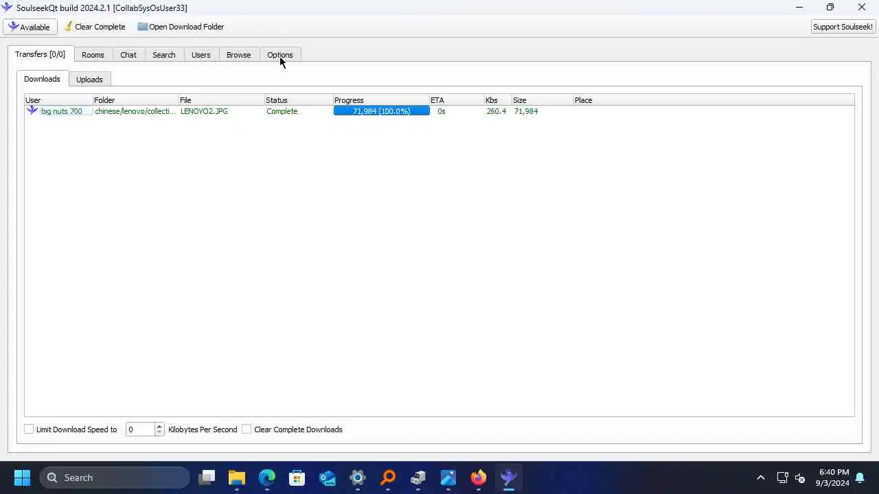Viewport: 879px width, 494px height.
Task: Select the Downloads sub-tab
Action: tap(43, 79)
